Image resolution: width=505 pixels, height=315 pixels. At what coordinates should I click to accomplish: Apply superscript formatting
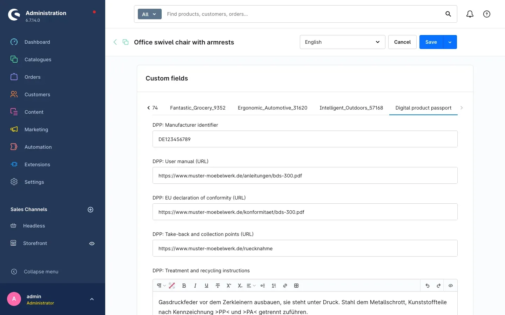pyautogui.click(x=229, y=286)
